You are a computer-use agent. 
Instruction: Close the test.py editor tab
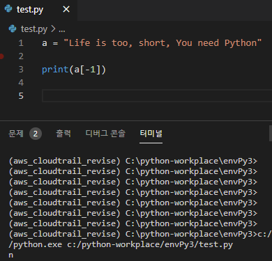[66, 9]
